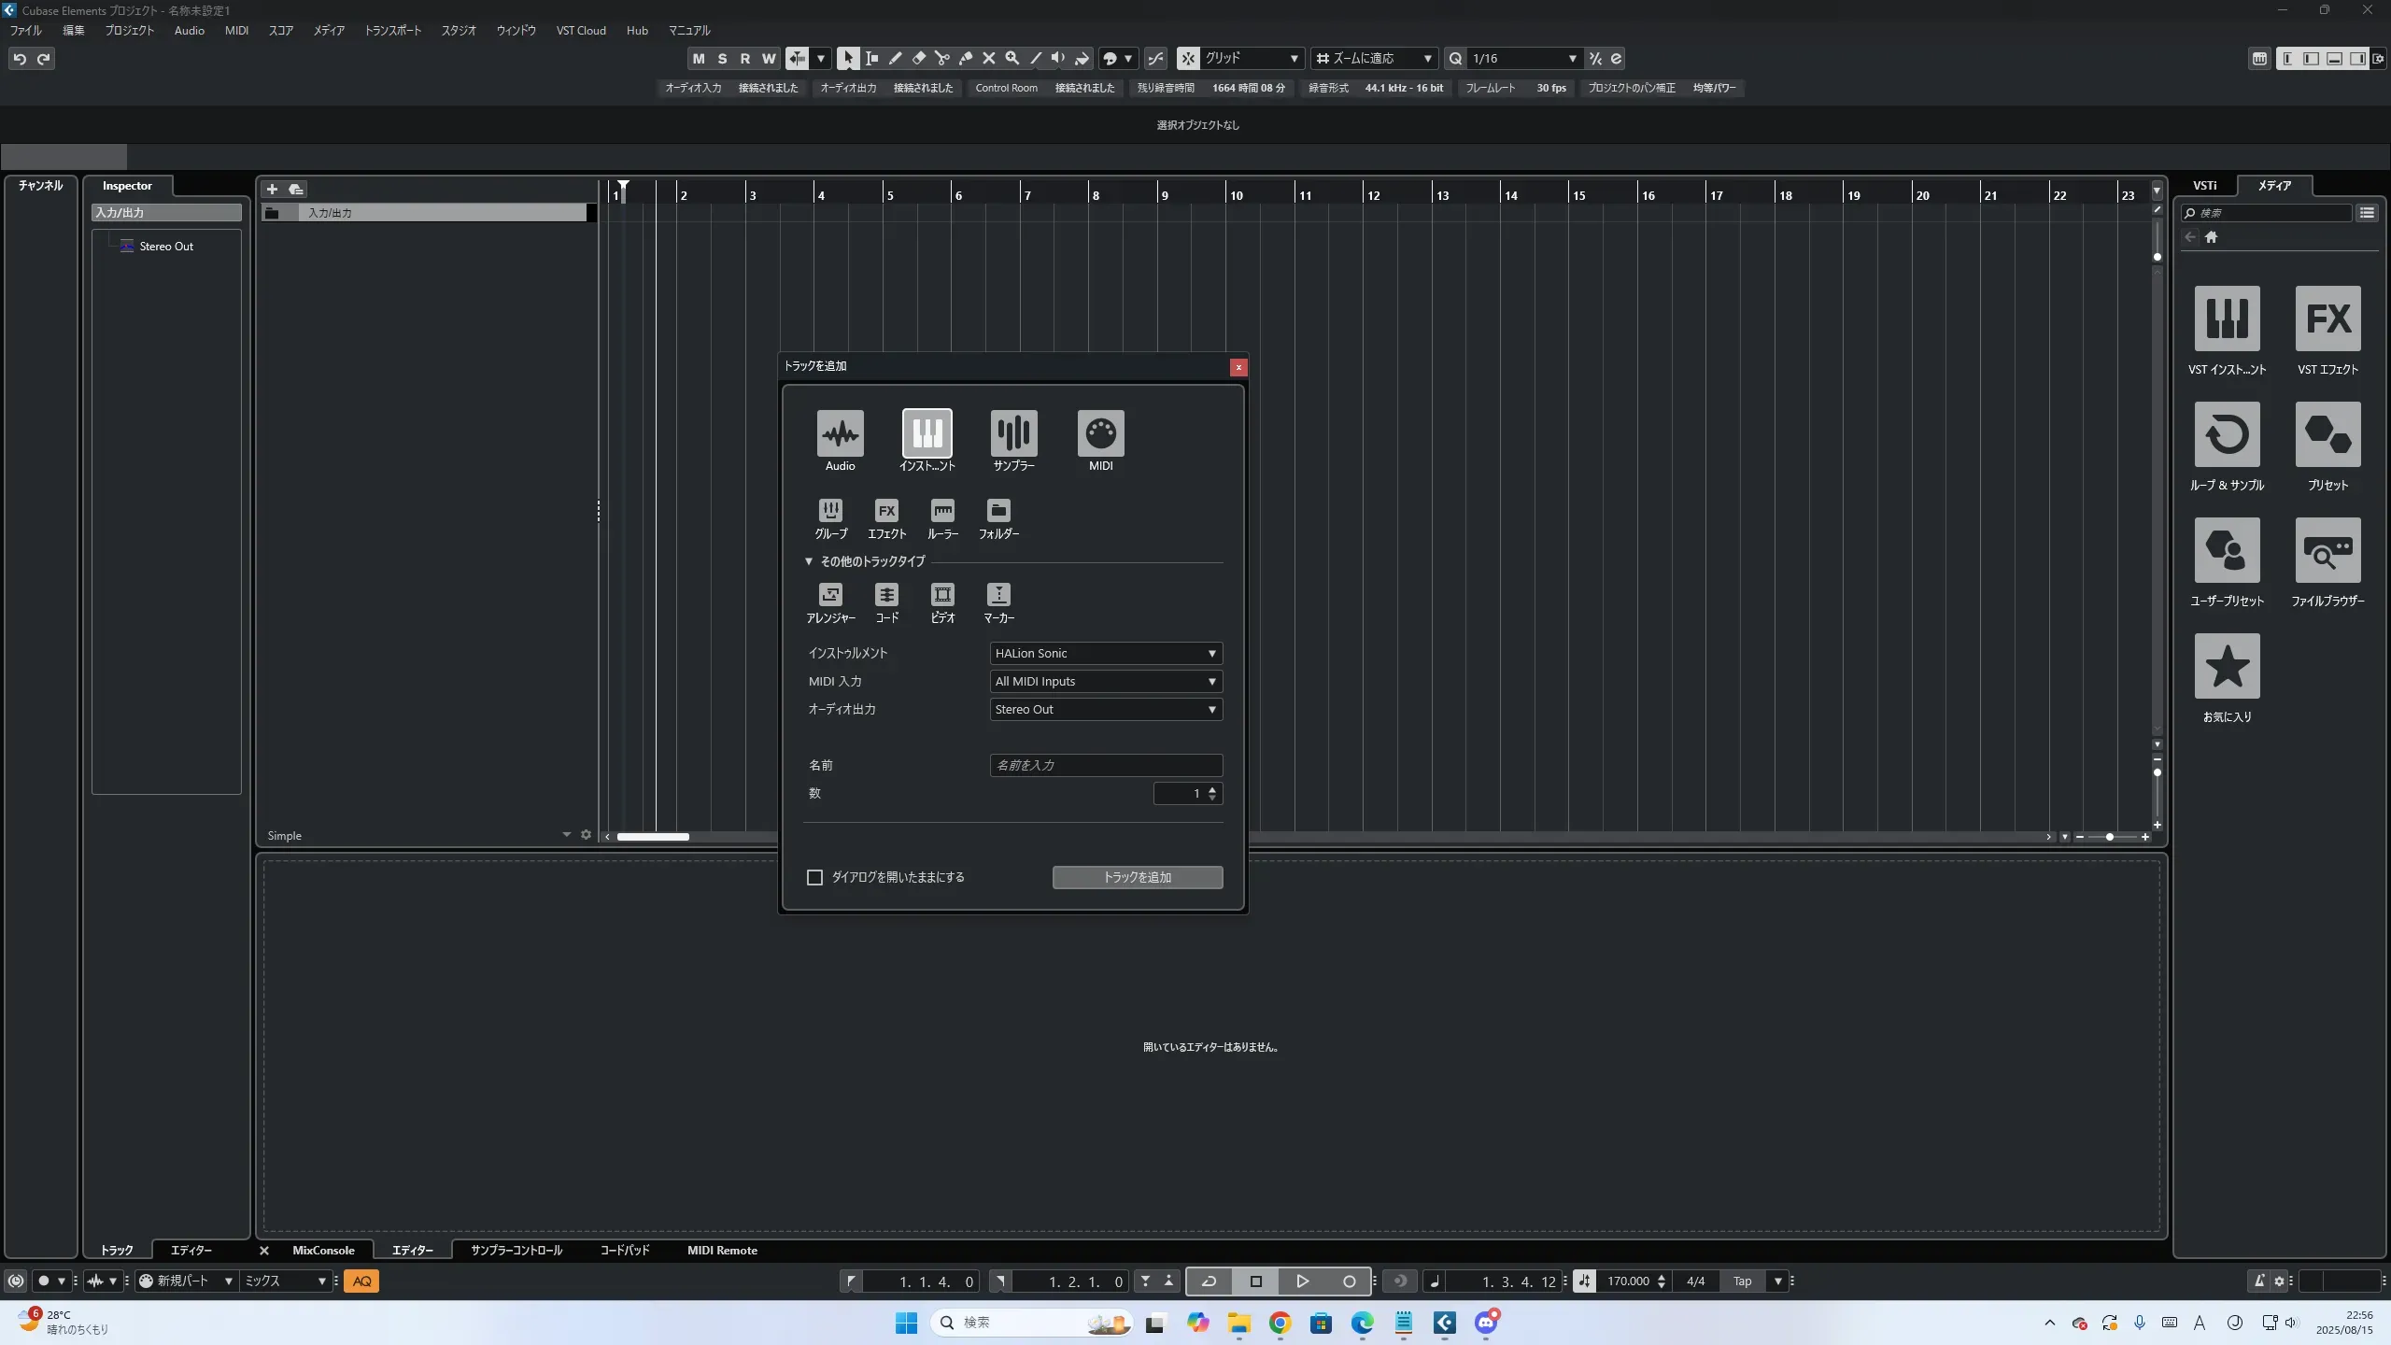
Task: Click the track name input field
Action: tap(1105, 766)
